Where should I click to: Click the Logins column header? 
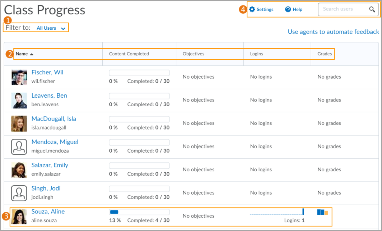257,54
